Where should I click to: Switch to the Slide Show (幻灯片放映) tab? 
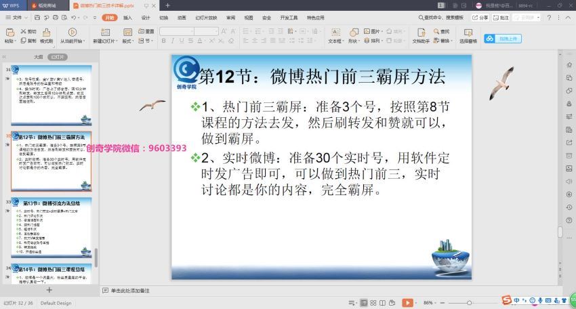tap(206, 18)
